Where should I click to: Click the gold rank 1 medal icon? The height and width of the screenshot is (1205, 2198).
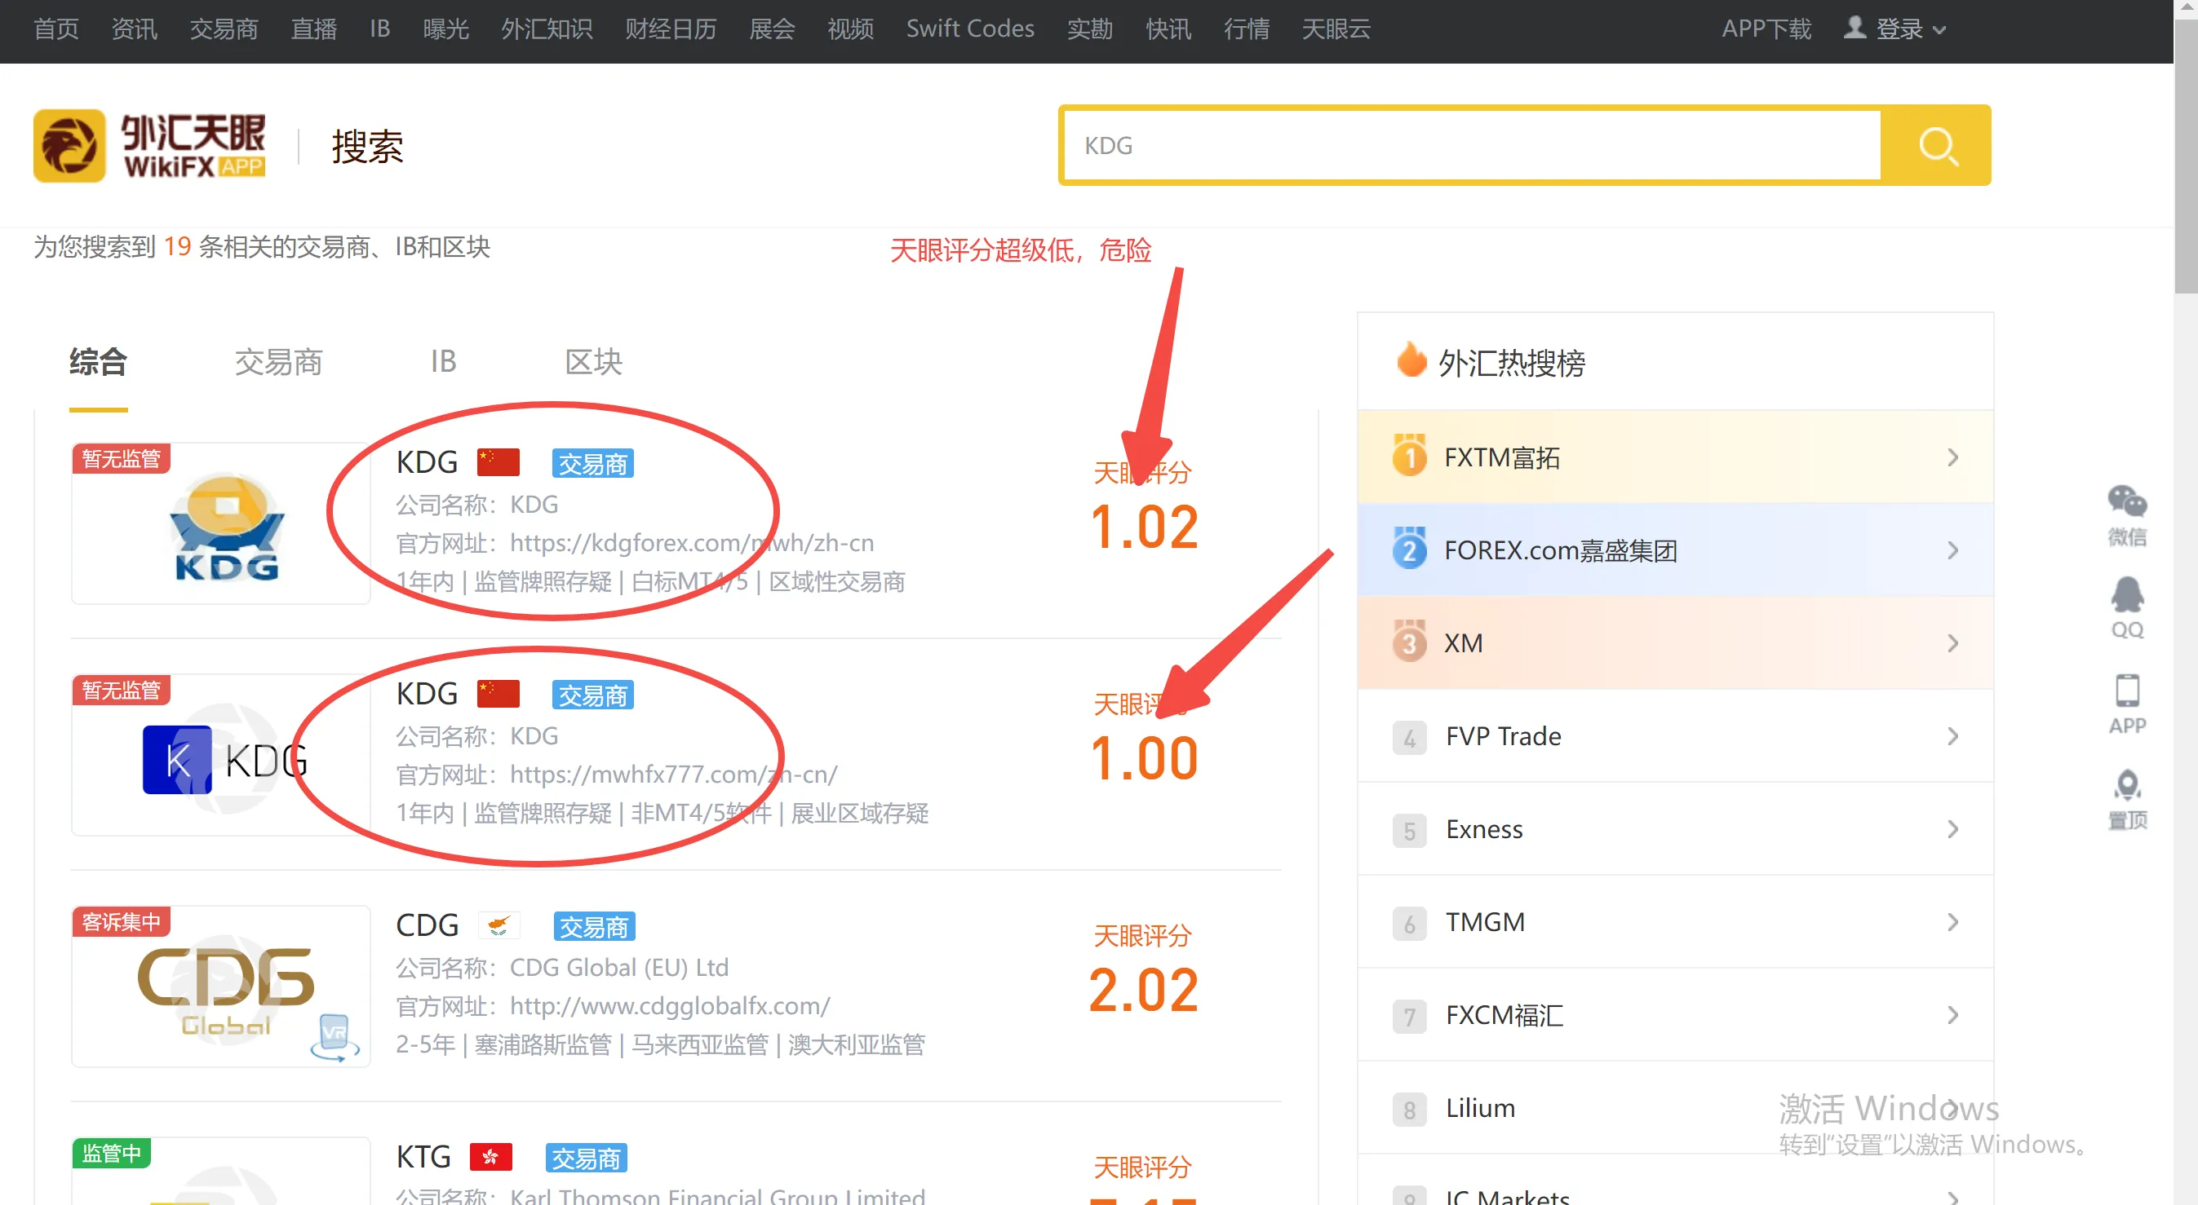pyautogui.click(x=1409, y=456)
